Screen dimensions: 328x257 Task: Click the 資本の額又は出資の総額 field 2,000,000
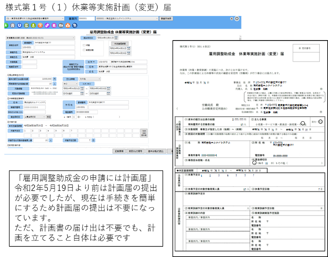[41, 79]
